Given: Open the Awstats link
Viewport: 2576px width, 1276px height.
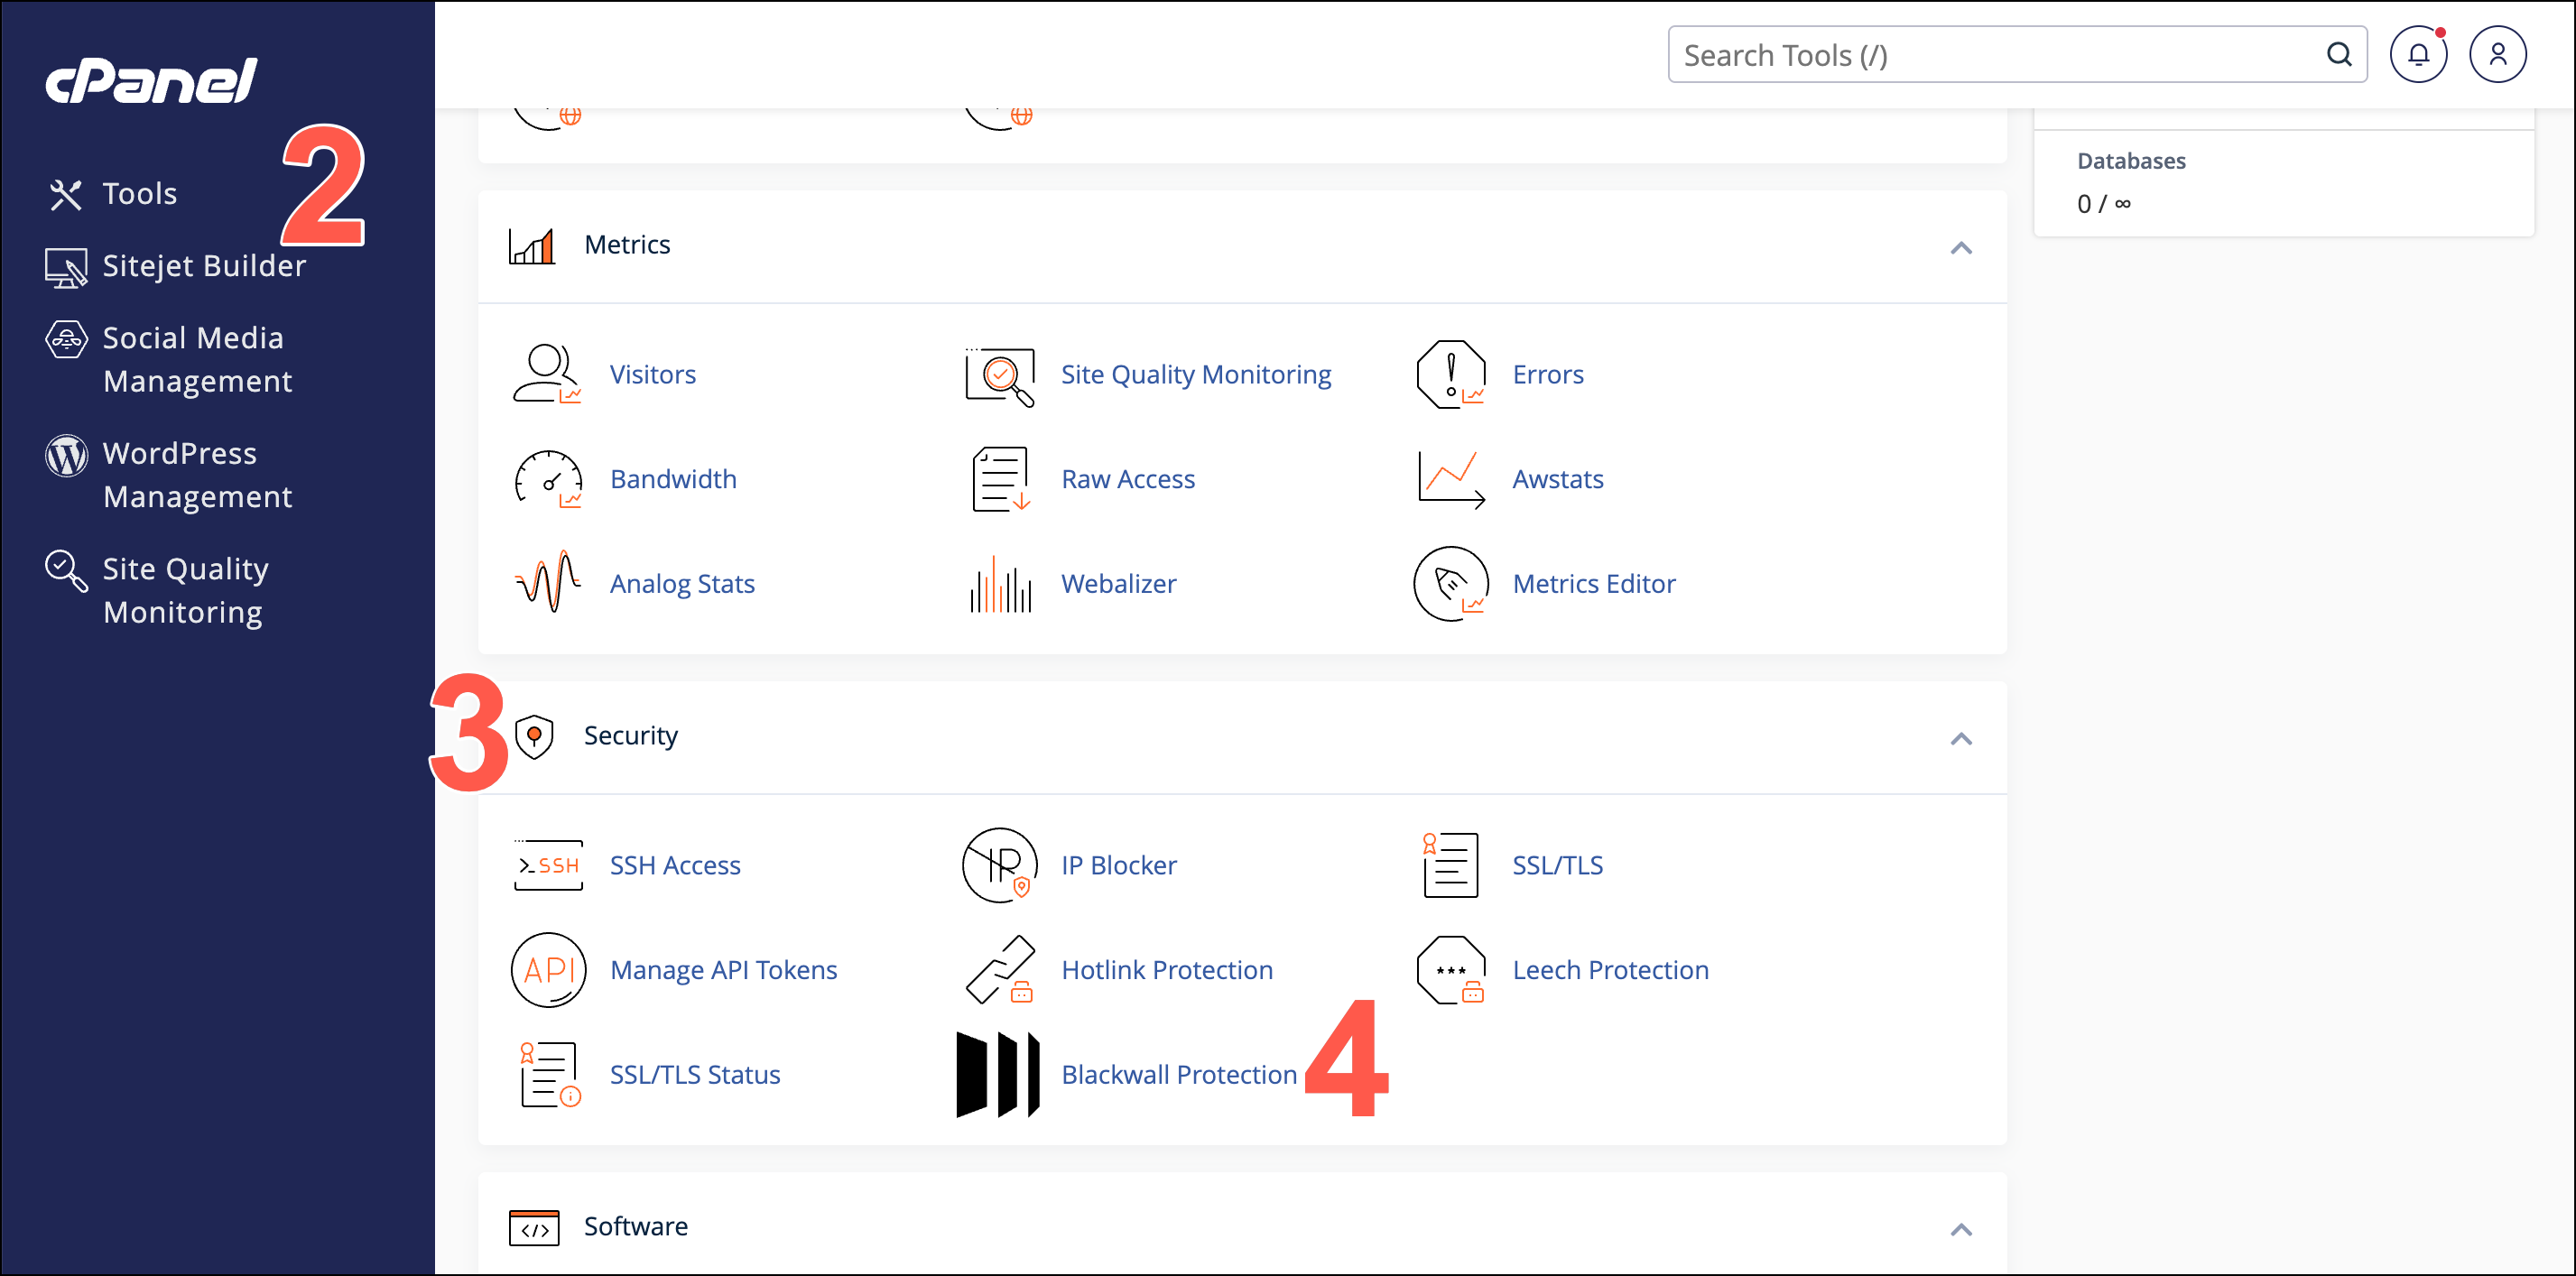Looking at the screenshot, I should (x=1558, y=479).
